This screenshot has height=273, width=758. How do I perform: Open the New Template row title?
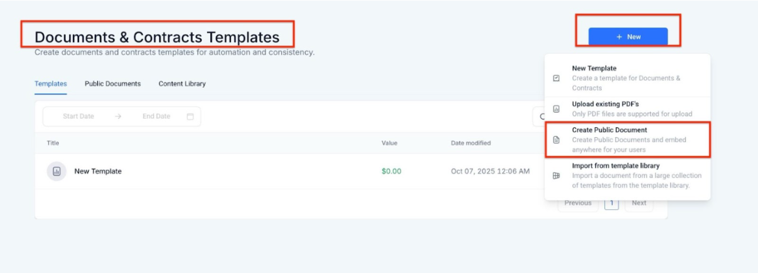(98, 171)
